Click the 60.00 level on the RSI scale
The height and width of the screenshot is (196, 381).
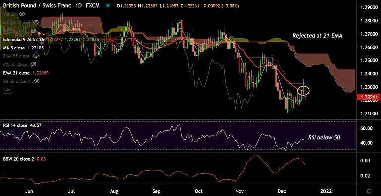[x=367, y=128]
